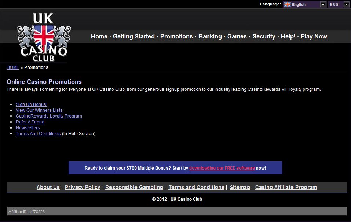
Task: Go to Home in navigation bar
Action: (x=99, y=36)
